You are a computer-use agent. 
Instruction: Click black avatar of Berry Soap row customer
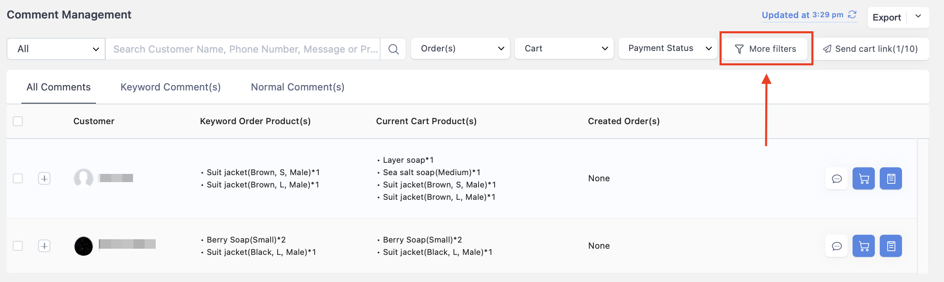[84, 246]
